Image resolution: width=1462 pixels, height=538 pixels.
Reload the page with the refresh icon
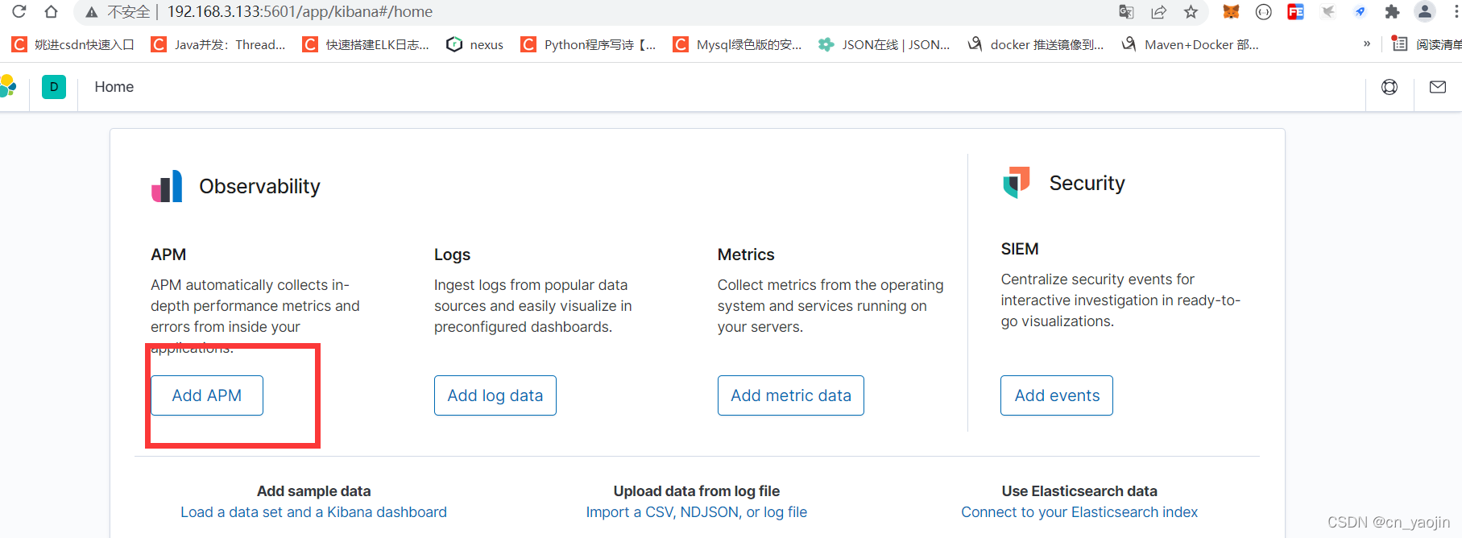coord(19,11)
